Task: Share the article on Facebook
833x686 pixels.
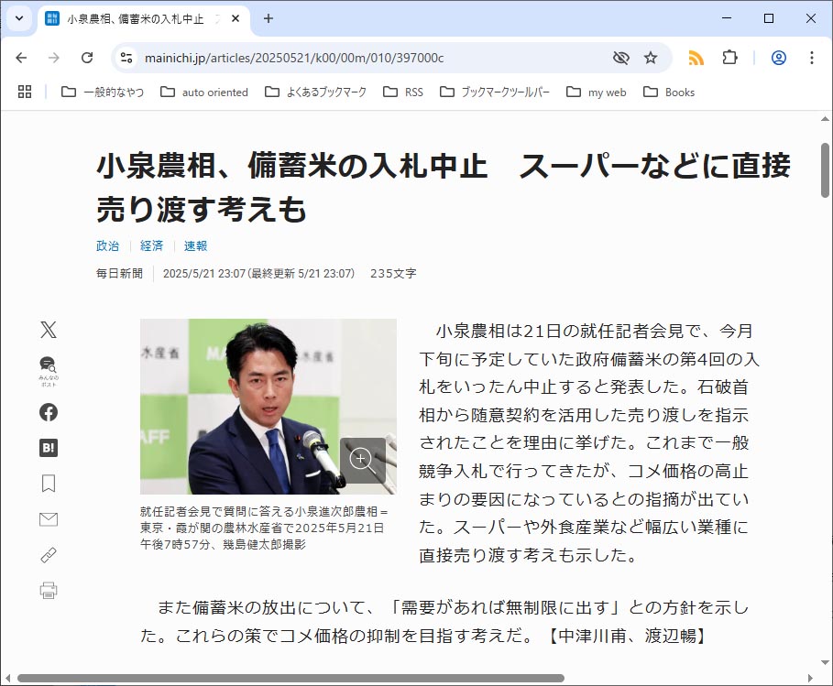Action: 49,412
